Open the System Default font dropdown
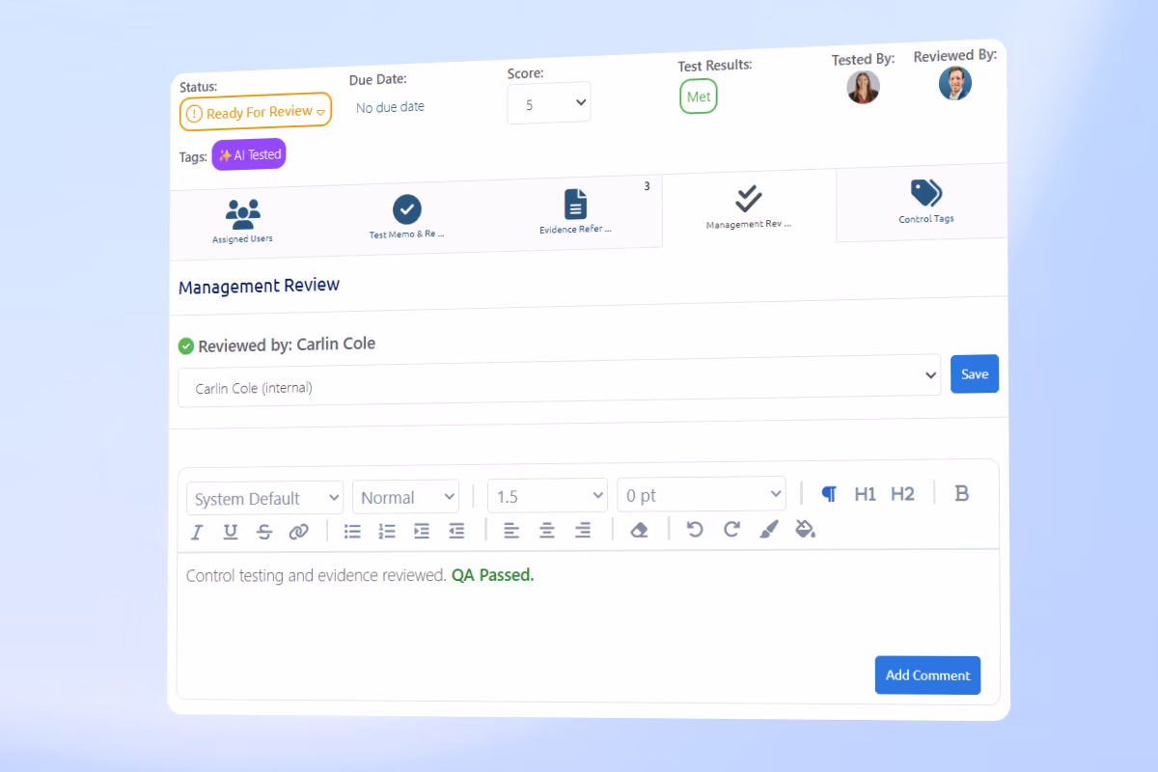The width and height of the screenshot is (1158, 772). [265, 499]
